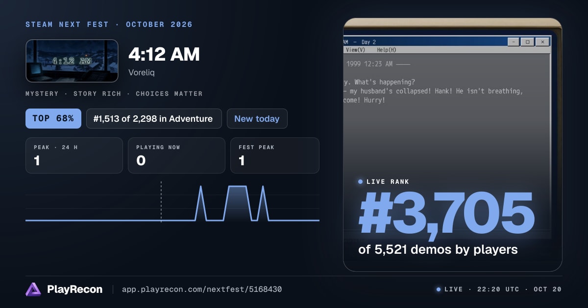Click the Steam Next Fest October 2026 header
Viewport: 588px width, 308px height.
pos(109,24)
